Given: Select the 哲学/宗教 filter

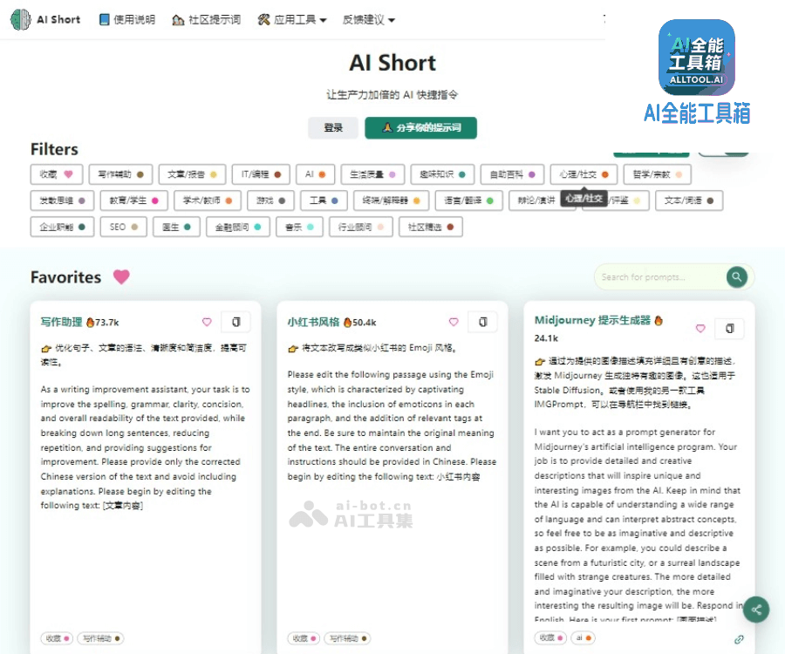Looking at the screenshot, I should pyautogui.click(x=658, y=174).
